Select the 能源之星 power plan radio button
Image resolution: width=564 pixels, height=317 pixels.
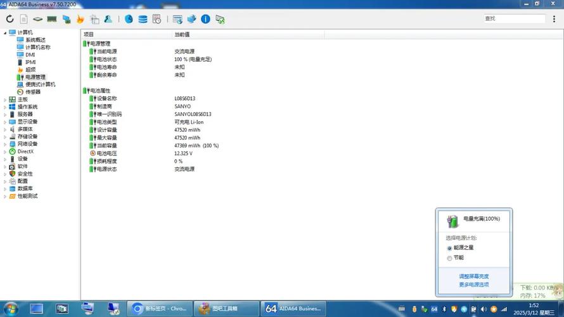click(x=450, y=248)
